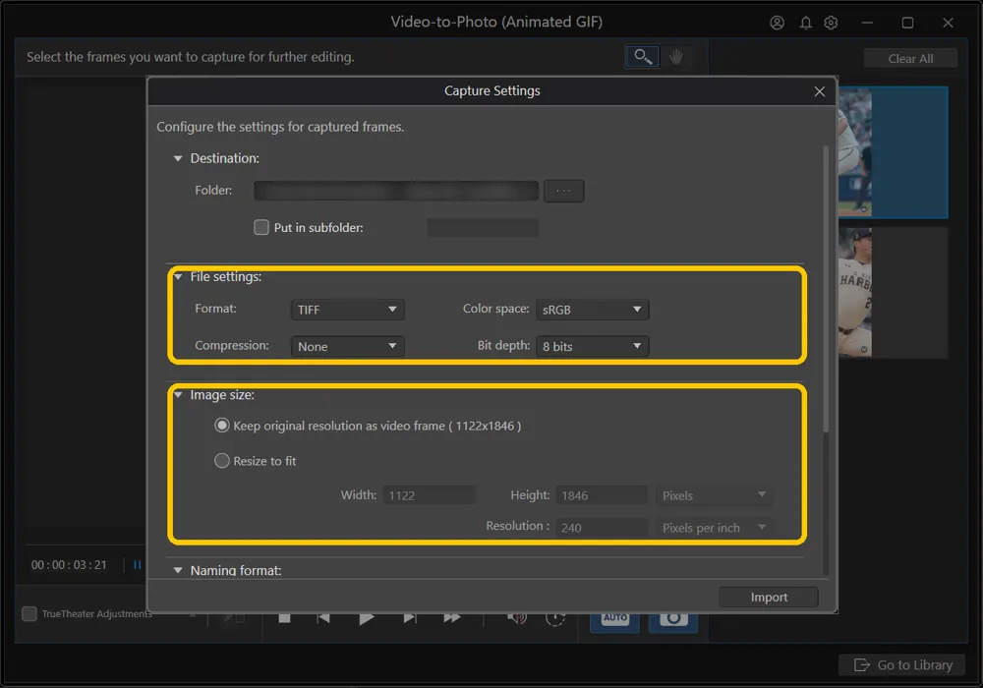Click the blue timeline mark beside the timecode

[137, 564]
